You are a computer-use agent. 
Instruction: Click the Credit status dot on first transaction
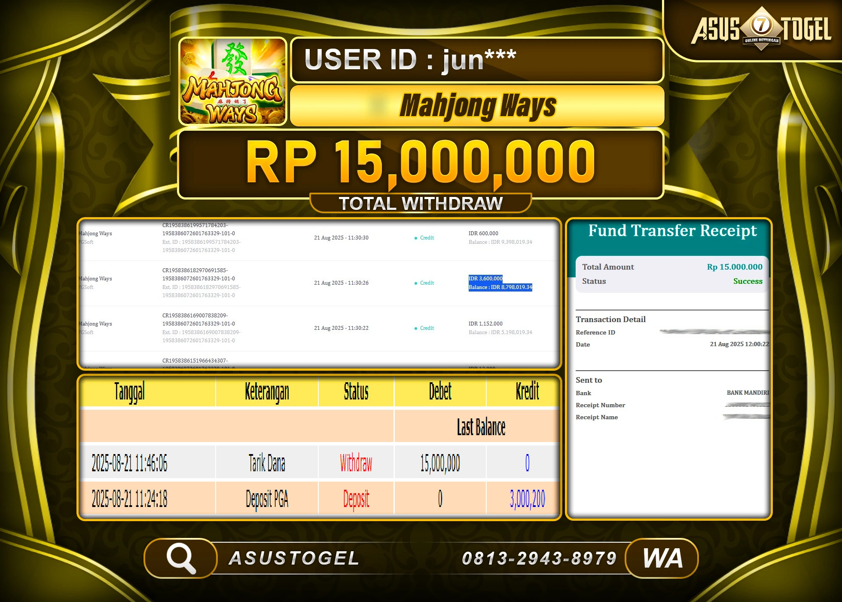tap(415, 238)
